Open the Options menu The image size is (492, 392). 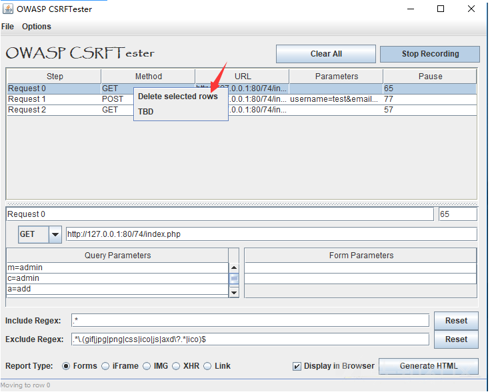(37, 27)
